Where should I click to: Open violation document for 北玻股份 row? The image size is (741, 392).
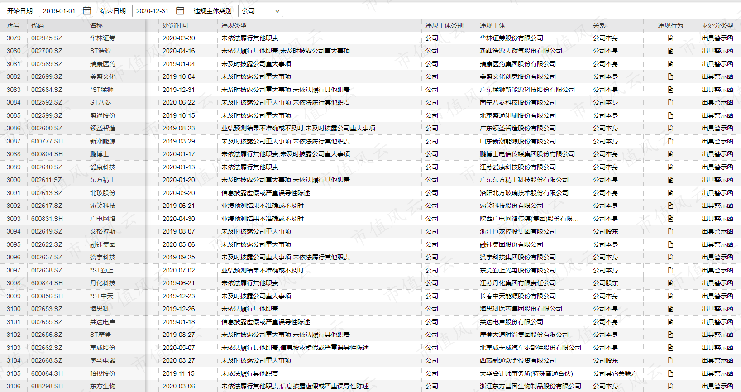click(x=670, y=193)
